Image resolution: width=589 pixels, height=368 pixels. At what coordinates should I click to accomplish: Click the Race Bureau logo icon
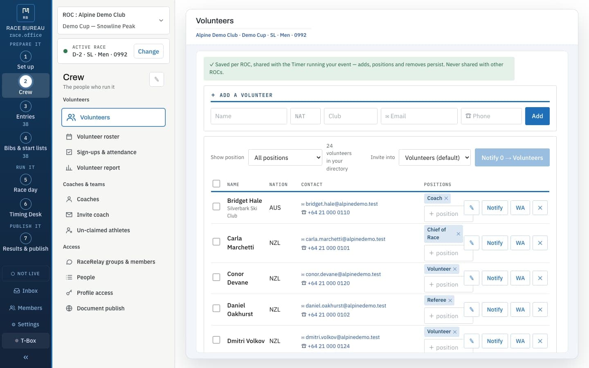tap(25, 13)
